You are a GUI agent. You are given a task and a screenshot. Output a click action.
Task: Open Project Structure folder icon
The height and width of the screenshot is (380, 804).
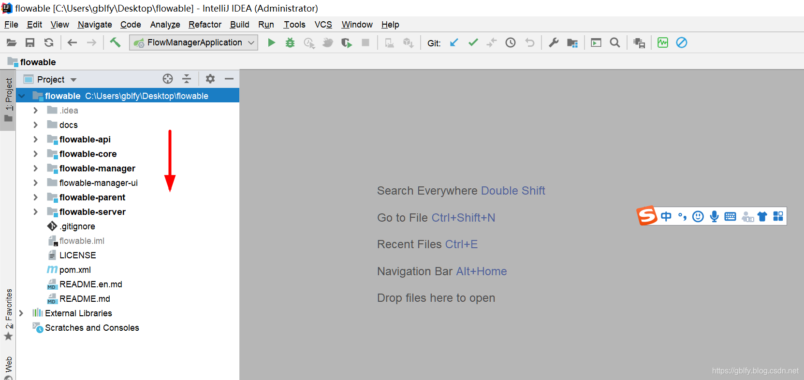pyautogui.click(x=572, y=43)
